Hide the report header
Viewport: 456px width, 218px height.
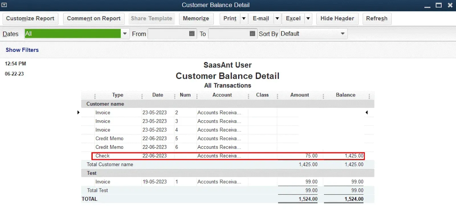337,18
